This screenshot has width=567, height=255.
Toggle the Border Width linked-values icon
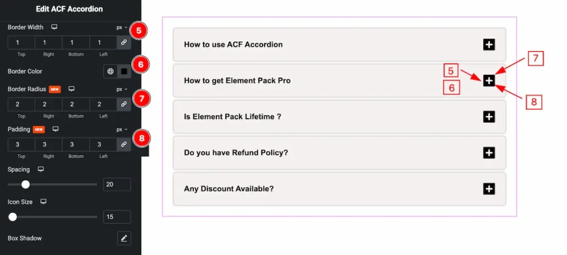124,42
